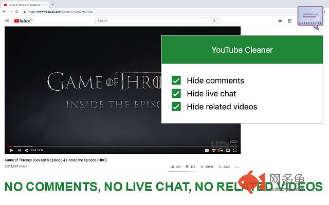Go to YouTube home via logo

point(23,20)
